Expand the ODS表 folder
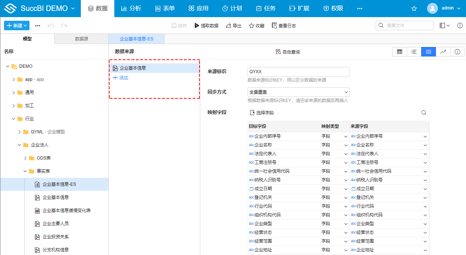The height and width of the screenshot is (255, 466). tap(25, 158)
